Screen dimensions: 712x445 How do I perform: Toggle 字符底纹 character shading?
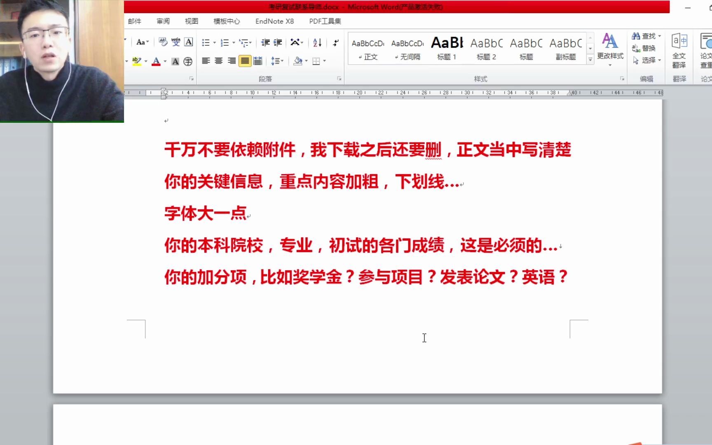[175, 61]
